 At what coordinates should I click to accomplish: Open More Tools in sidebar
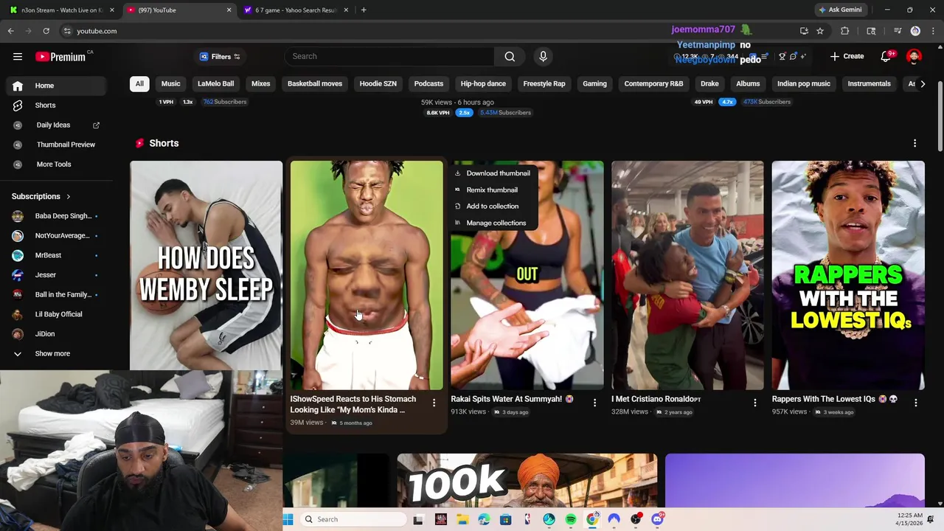58,164
